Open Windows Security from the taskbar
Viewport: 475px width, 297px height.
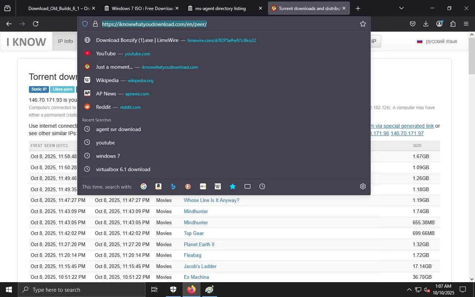coord(173,290)
